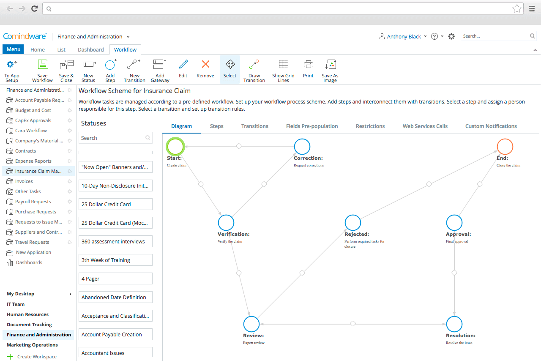Click the Save As Image icon
This screenshot has height=363, width=541.
[x=330, y=69]
